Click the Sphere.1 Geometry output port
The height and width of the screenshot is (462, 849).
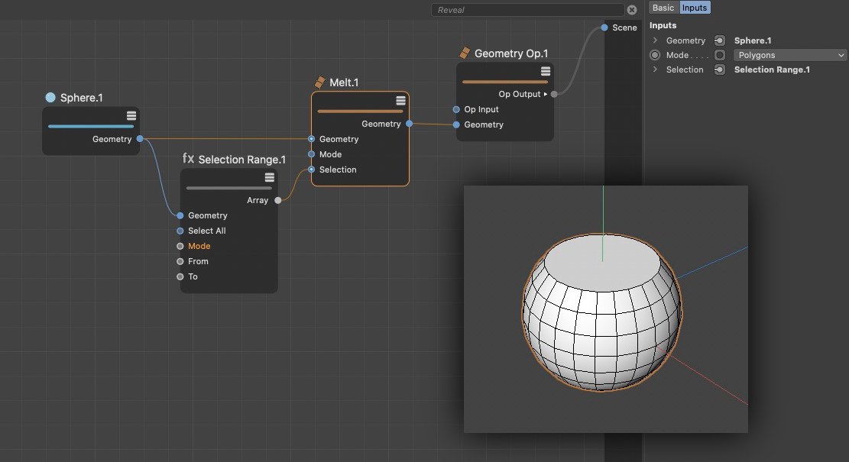pos(141,139)
